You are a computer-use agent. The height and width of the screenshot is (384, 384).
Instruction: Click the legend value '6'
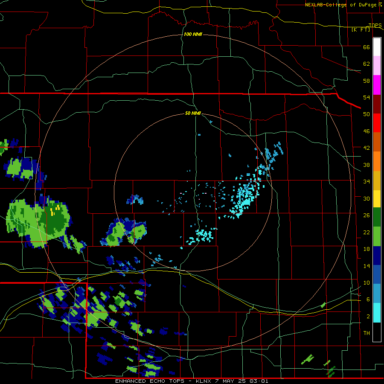point(368,300)
